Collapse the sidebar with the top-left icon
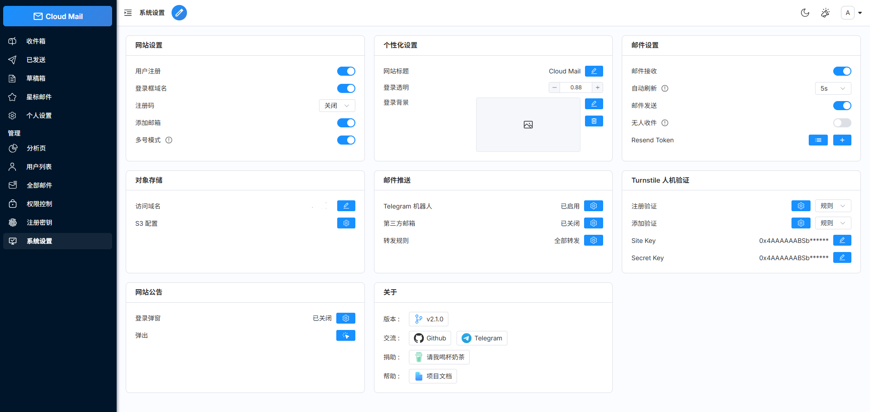The image size is (870, 412). pos(128,13)
